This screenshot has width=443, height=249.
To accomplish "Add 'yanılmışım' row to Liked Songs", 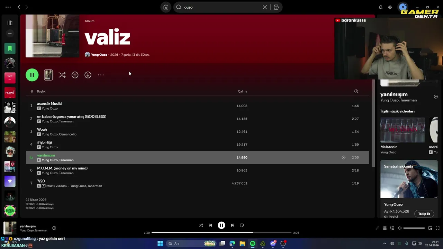I will tap(343, 157).
